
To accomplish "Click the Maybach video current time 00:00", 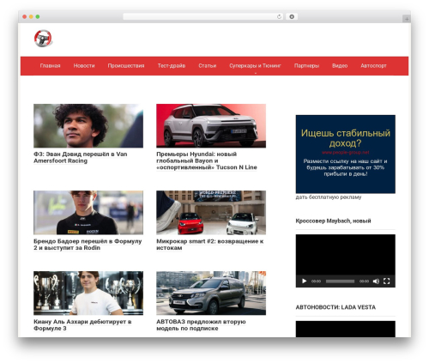I will [316, 281].
